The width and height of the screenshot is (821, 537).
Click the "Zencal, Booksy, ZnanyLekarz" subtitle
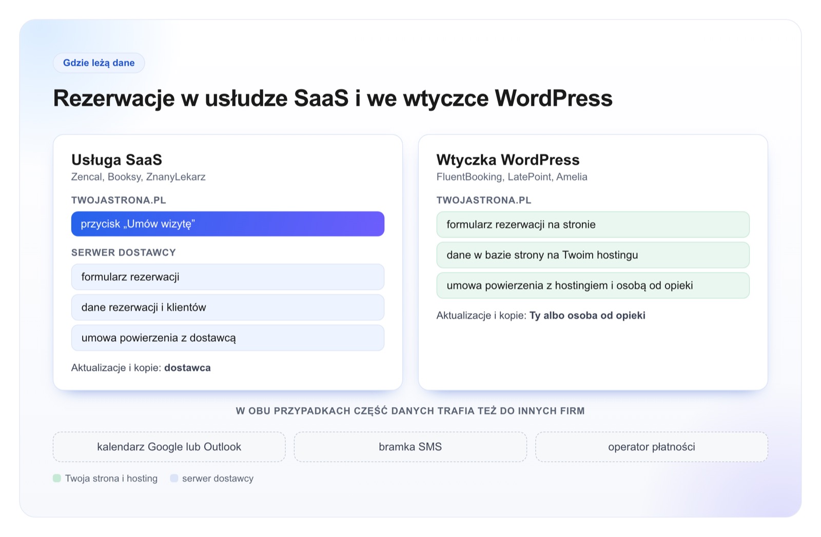click(139, 177)
